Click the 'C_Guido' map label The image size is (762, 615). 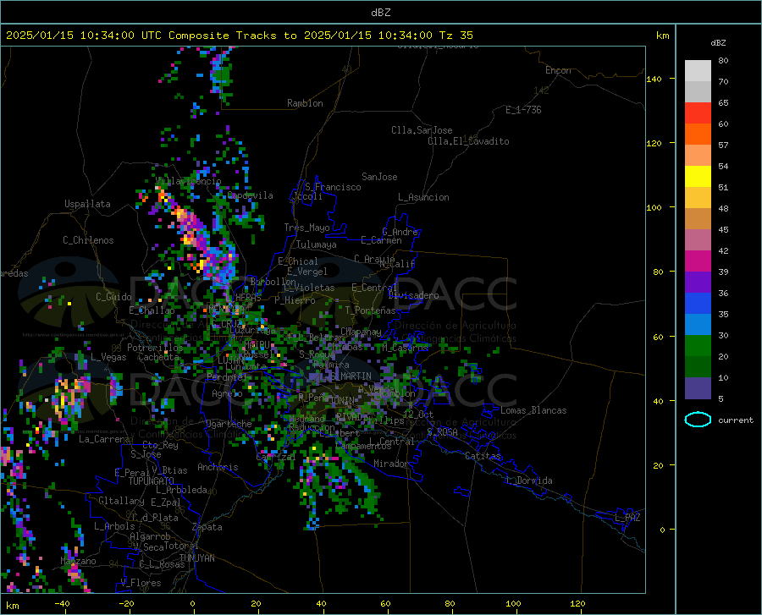pyautogui.click(x=113, y=297)
